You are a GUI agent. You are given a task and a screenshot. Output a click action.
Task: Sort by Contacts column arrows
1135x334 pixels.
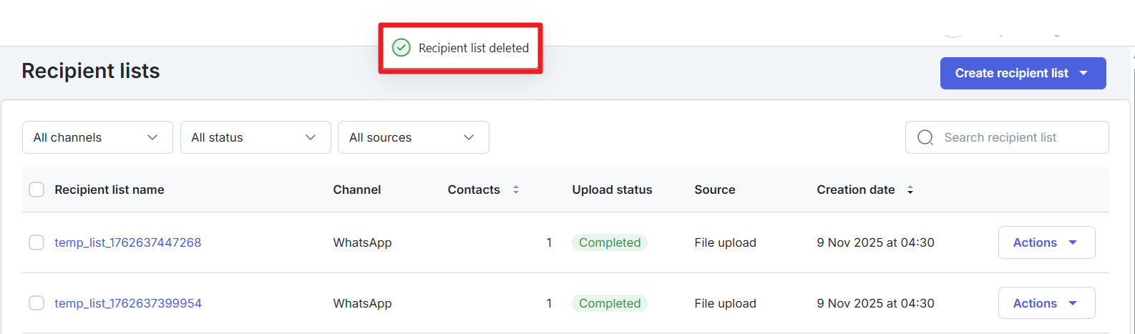pyautogui.click(x=516, y=190)
